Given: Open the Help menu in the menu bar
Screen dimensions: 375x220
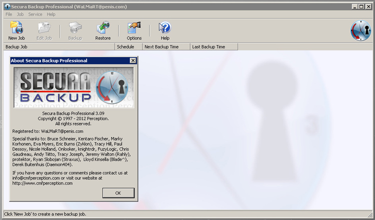Looking at the screenshot, I should [51, 14].
